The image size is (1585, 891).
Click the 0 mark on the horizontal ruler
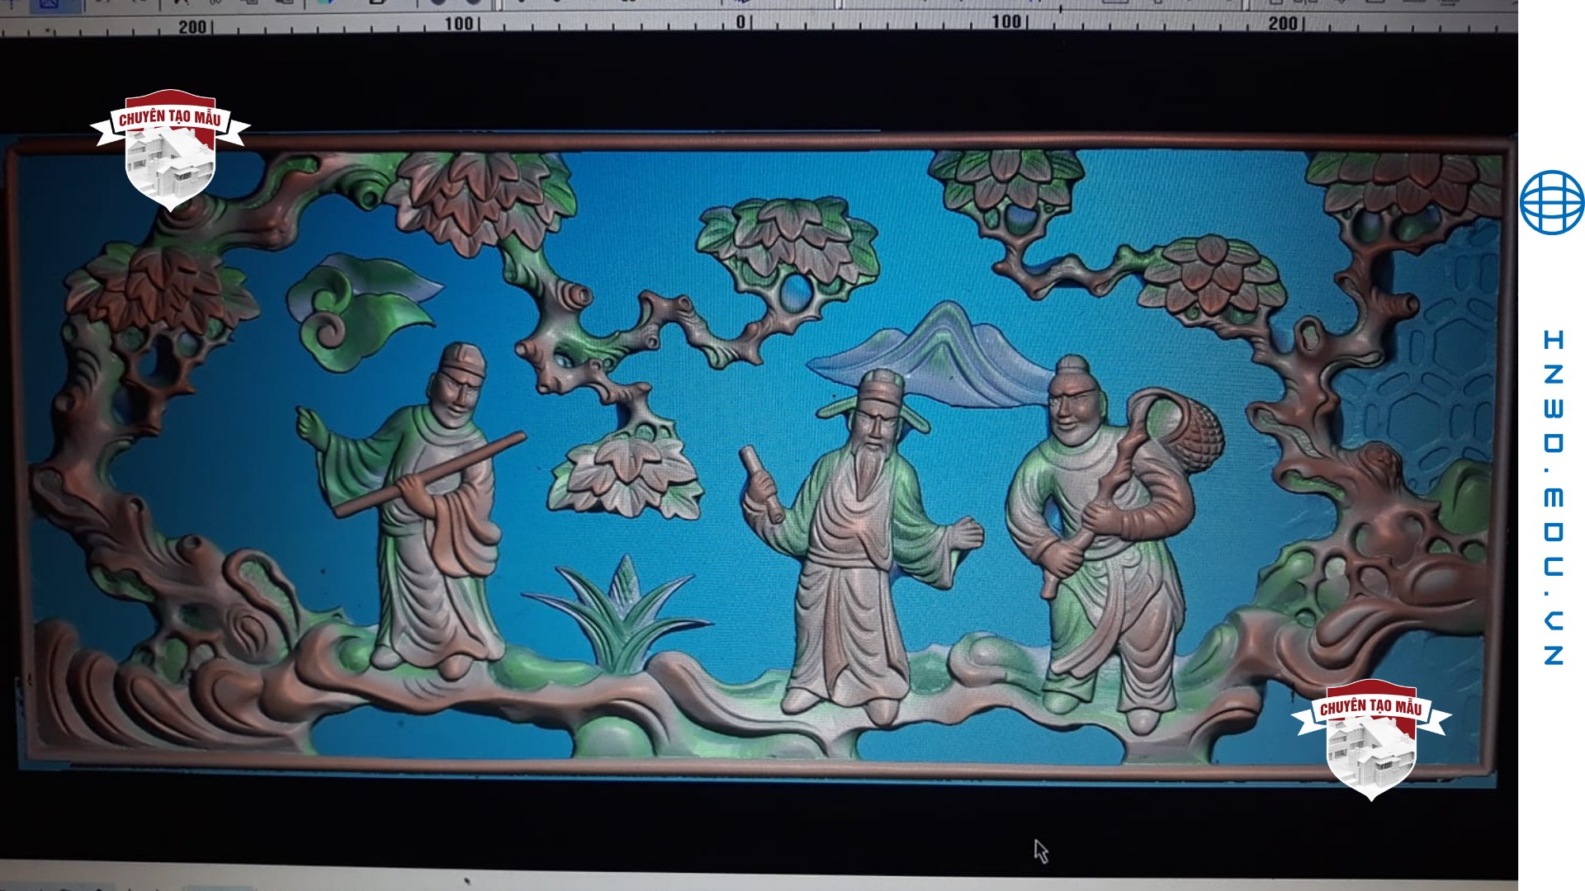click(x=740, y=22)
